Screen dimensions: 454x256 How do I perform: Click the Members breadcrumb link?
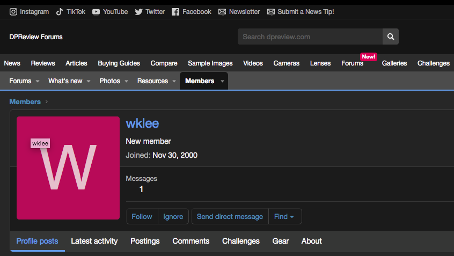(x=25, y=101)
